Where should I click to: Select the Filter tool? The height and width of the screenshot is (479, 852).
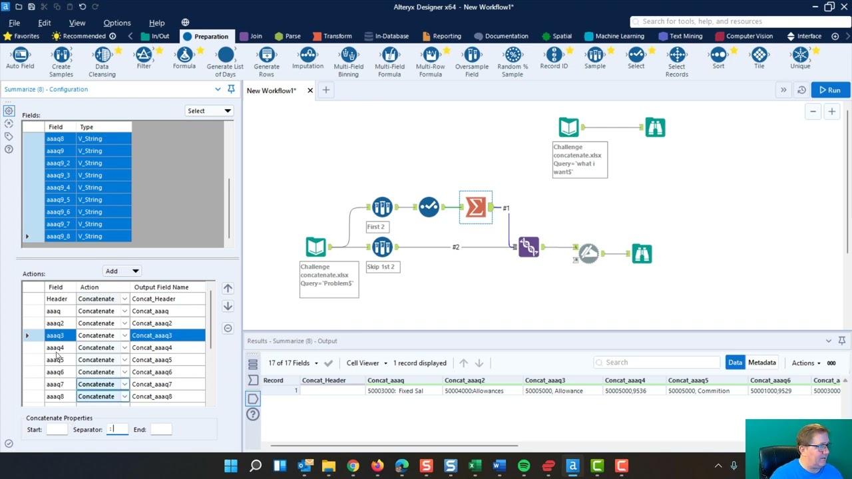click(x=144, y=59)
